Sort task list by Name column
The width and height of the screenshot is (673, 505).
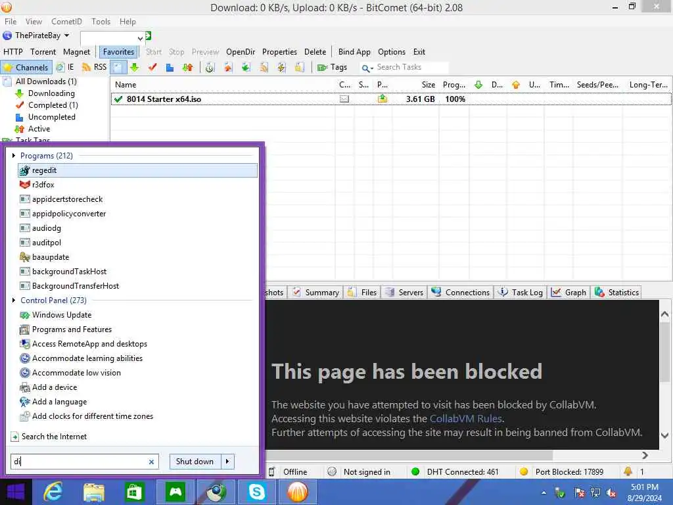pos(126,85)
